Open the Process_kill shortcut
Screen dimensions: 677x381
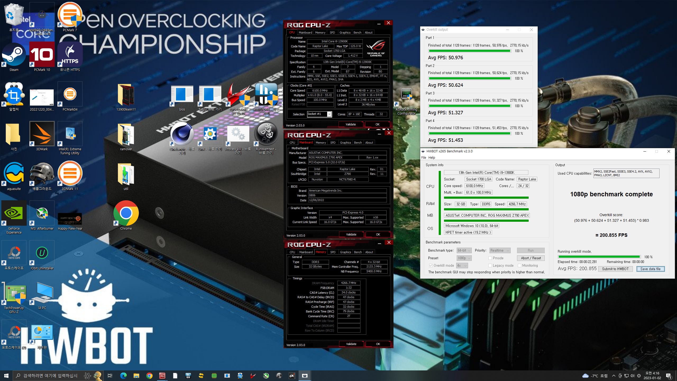[x=238, y=138]
